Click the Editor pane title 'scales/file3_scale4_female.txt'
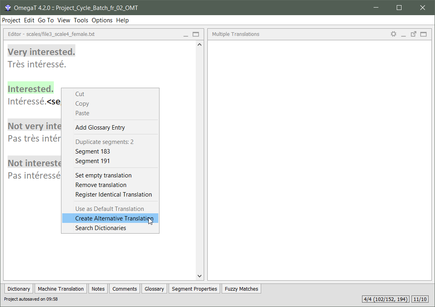Image resolution: width=435 pixels, height=307 pixels. (x=61, y=34)
